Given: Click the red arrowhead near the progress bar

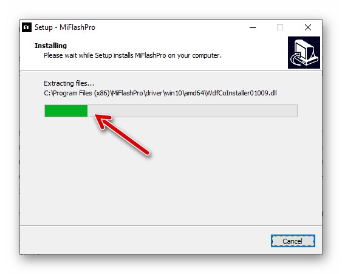Looking at the screenshot, I should point(103,121).
